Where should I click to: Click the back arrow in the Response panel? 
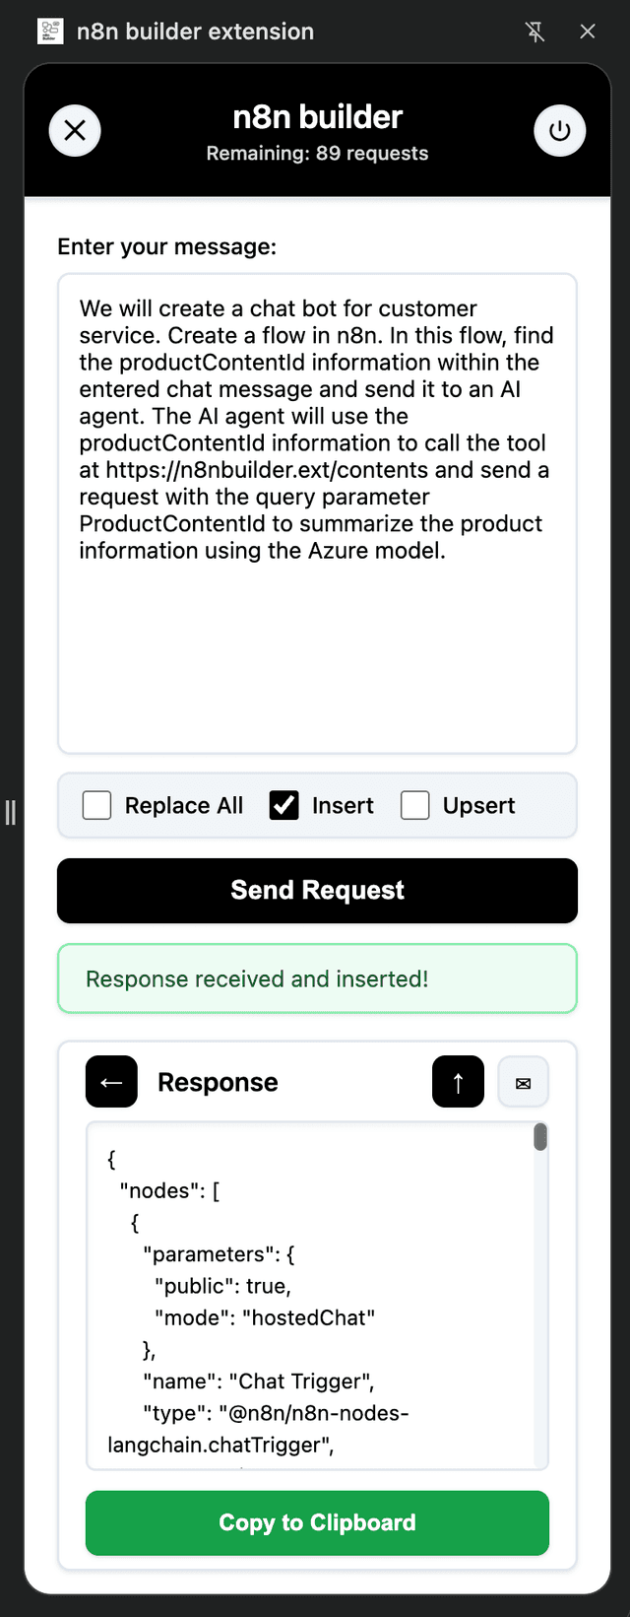(x=110, y=1081)
